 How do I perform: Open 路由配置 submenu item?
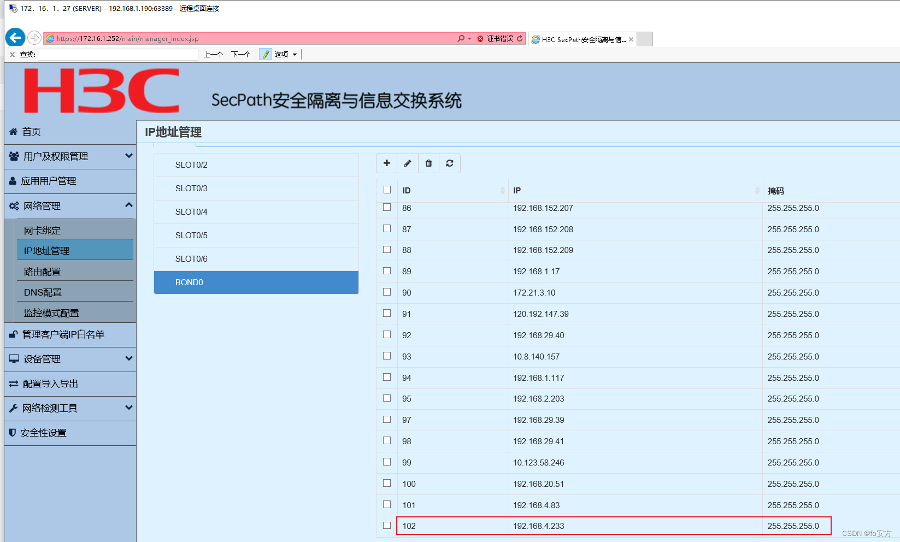coord(75,271)
